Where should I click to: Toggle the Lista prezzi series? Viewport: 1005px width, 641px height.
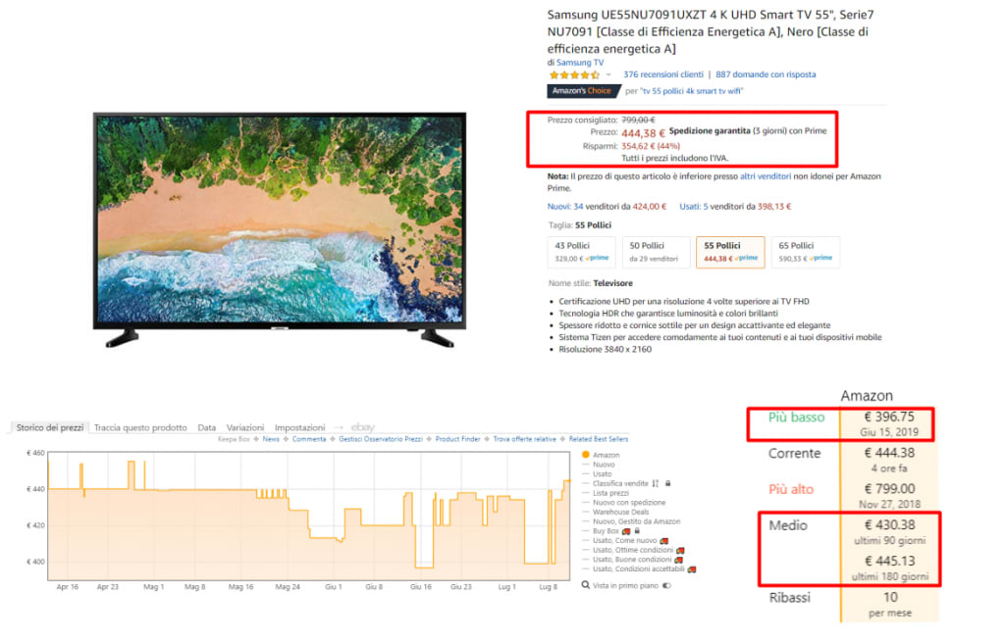pos(610,493)
